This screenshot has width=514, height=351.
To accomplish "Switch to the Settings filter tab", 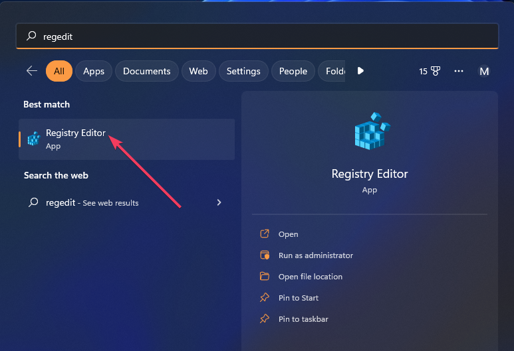I will pyautogui.click(x=243, y=71).
